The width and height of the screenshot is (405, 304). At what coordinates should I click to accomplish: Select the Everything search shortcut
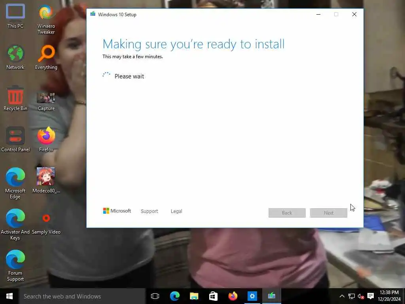coord(46,57)
